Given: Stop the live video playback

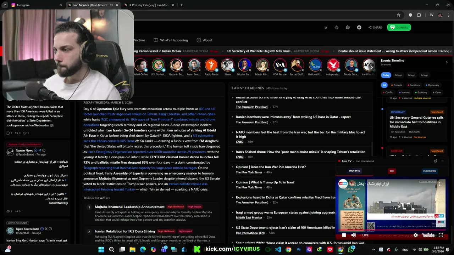Looking at the screenshot, I should [x=344, y=235].
